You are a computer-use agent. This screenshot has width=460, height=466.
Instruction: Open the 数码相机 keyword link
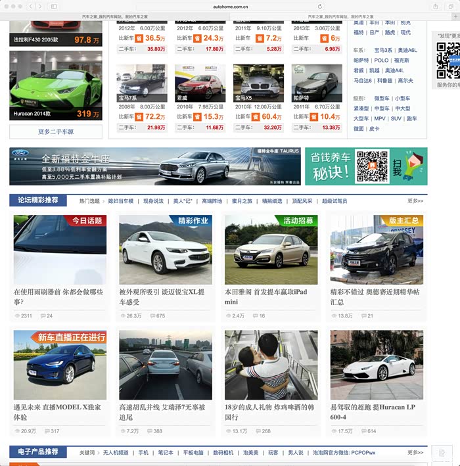223,453
